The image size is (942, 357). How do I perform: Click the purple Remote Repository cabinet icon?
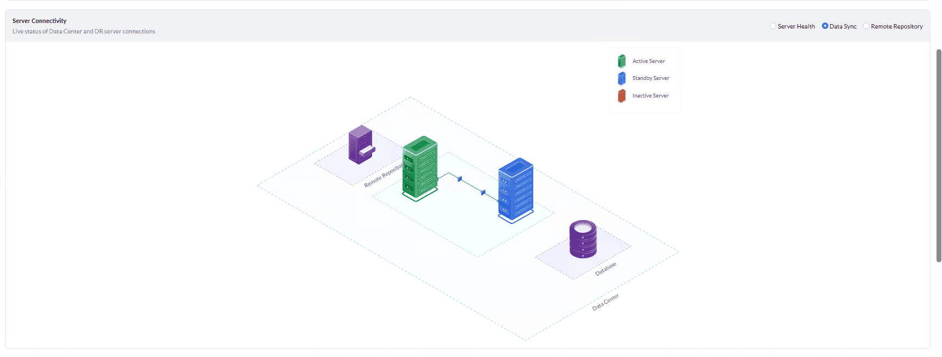[362, 145]
